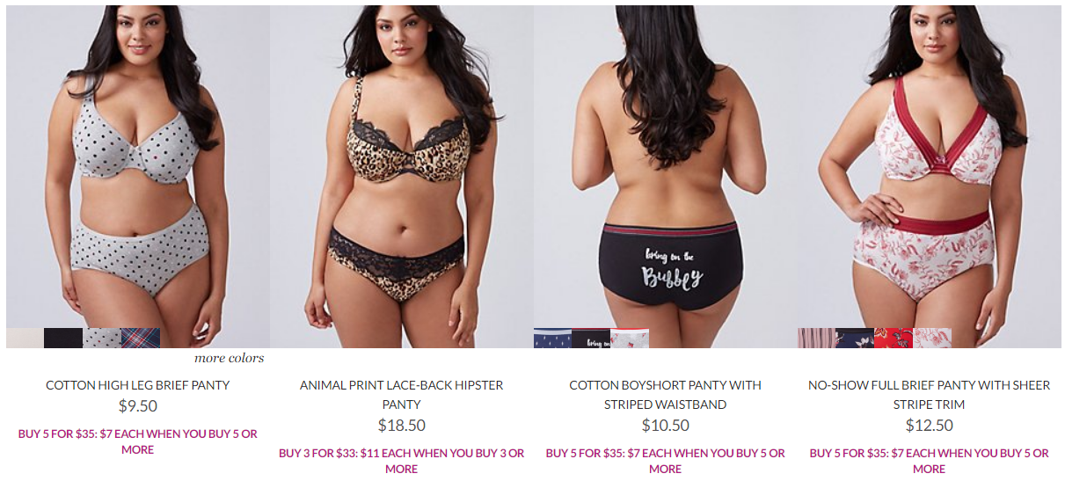Select the white floral swatch for No-Show Full Brief
The height and width of the screenshot is (481, 1065).
tap(932, 338)
